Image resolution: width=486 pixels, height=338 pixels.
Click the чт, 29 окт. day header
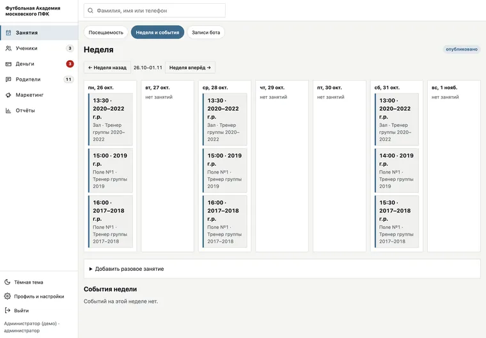(272, 88)
